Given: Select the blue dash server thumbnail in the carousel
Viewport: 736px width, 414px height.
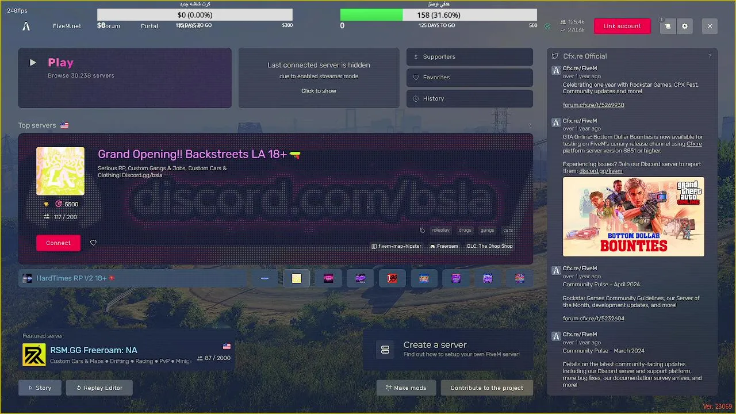Looking at the screenshot, I should tap(265, 278).
